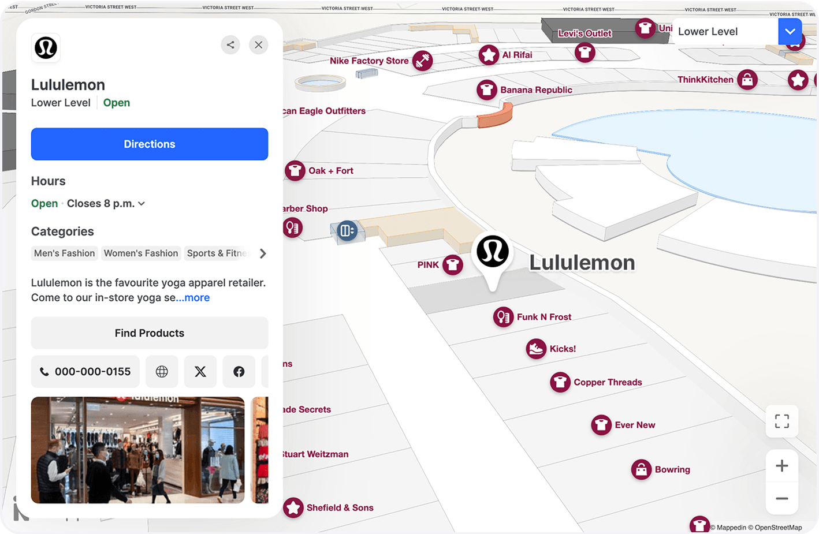
Task: Click the escalator icon near the Barber Shop
Action: [347, 230]
